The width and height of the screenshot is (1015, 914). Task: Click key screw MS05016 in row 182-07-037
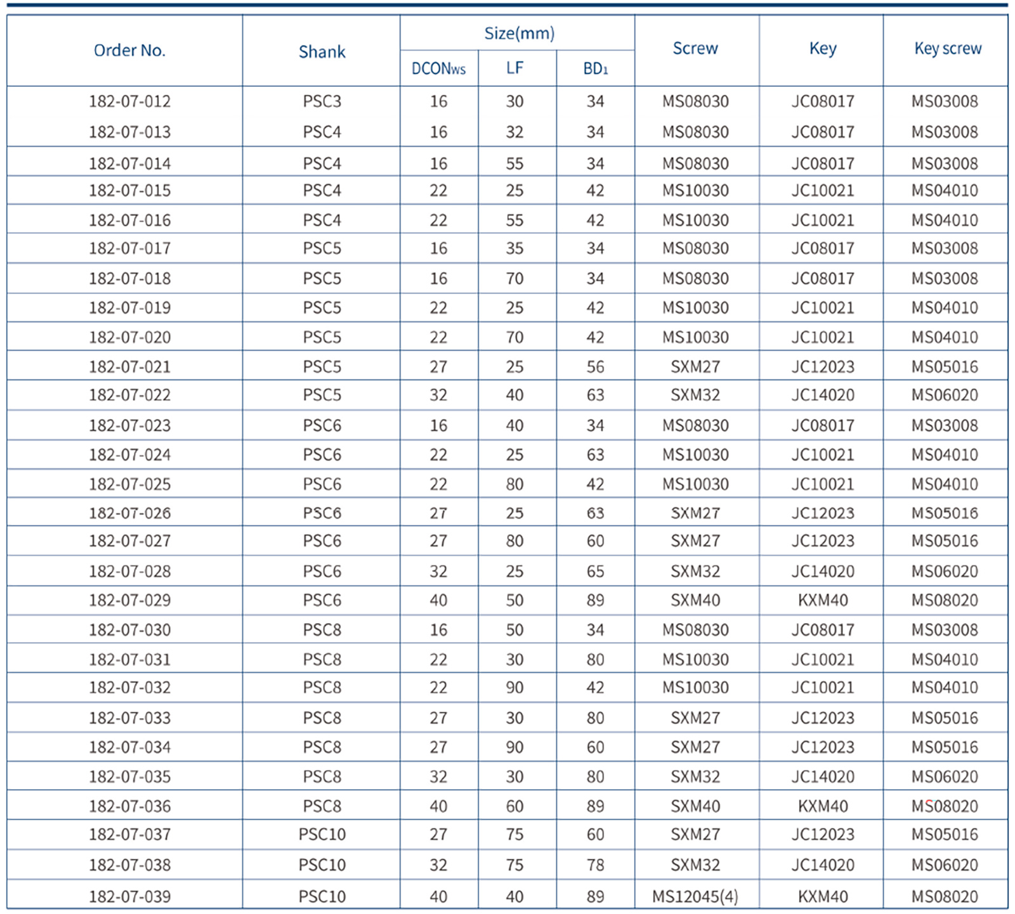tap(945, 835)
